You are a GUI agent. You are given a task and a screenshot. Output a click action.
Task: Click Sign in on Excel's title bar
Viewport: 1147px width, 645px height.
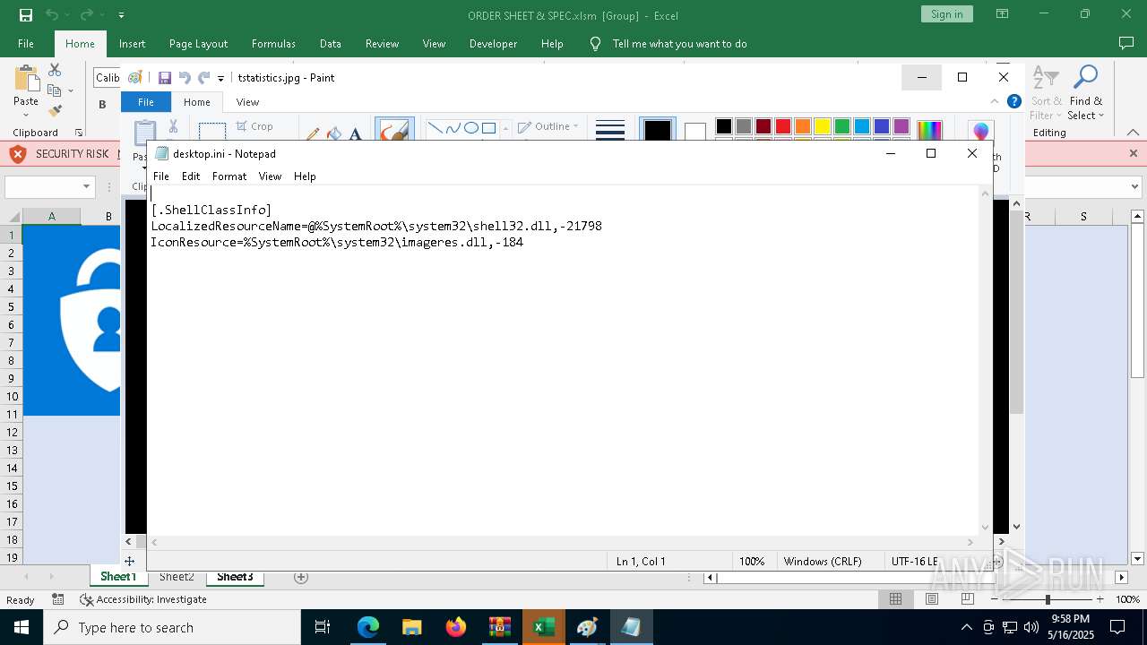[x=946, y=14]
